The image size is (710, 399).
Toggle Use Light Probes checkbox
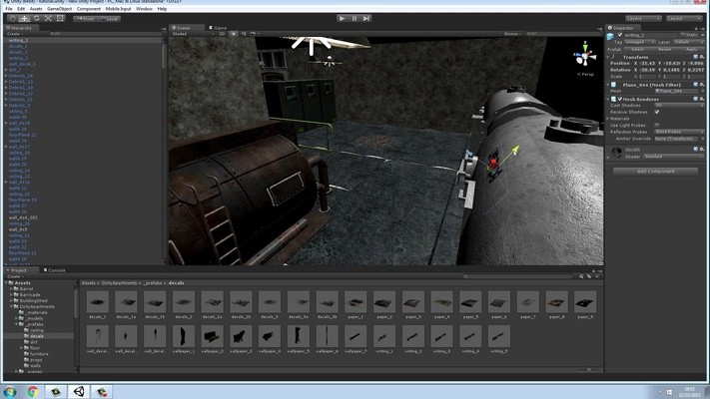point(657,126)
